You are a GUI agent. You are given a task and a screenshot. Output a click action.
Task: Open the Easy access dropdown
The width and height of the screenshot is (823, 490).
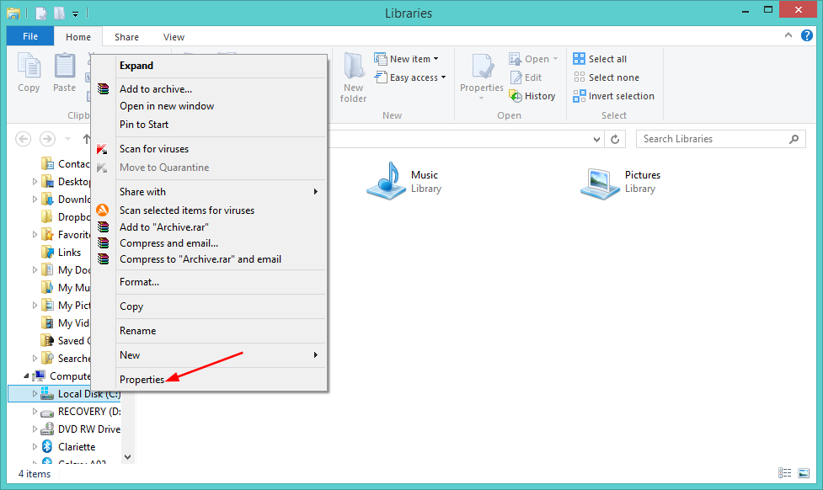410,77
